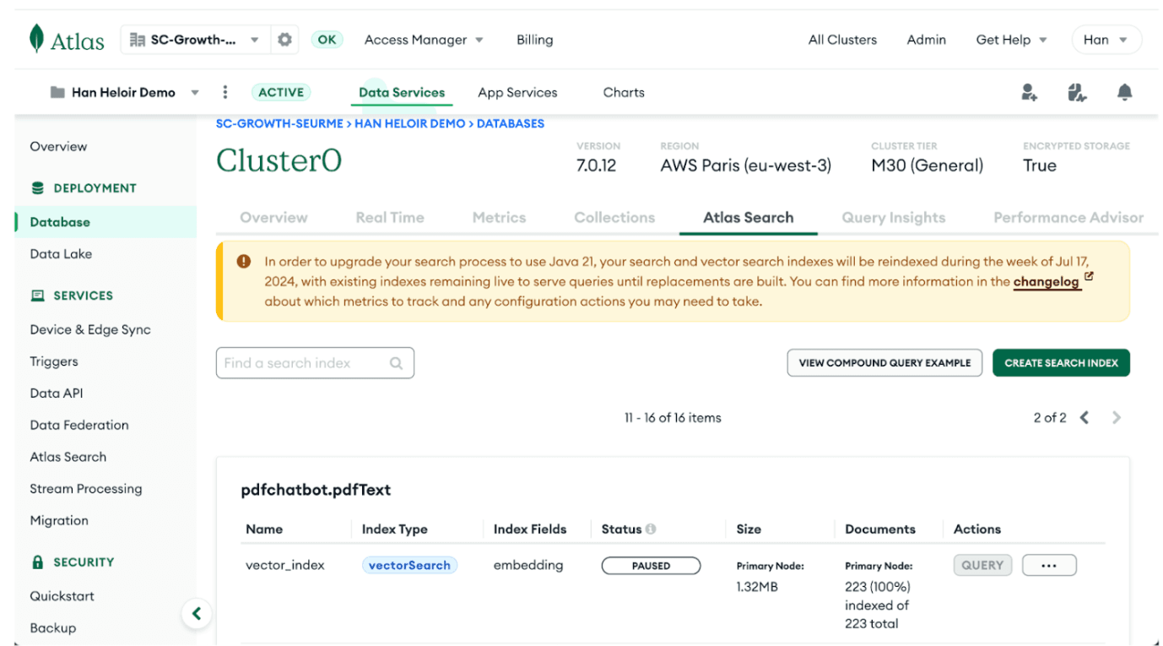Click the Deployment database stack icon
The width and height of the screenshot is (1163, 646).
tap(37, 188)
